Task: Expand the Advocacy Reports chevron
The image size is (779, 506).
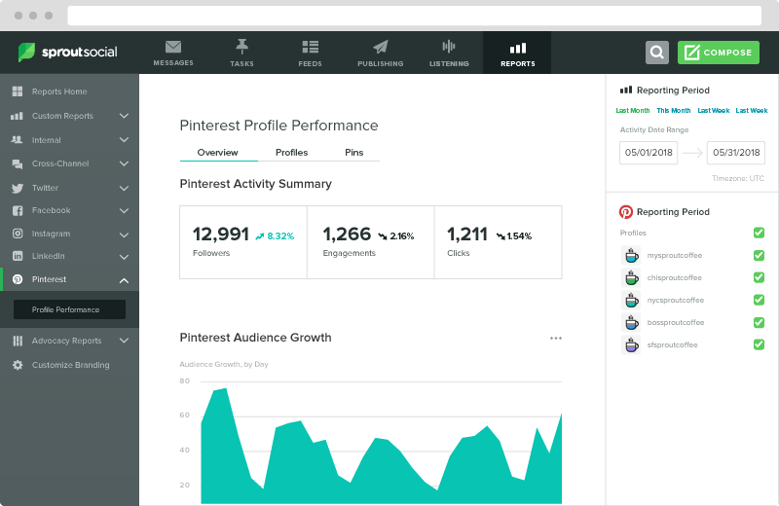Action: [125, 341]
